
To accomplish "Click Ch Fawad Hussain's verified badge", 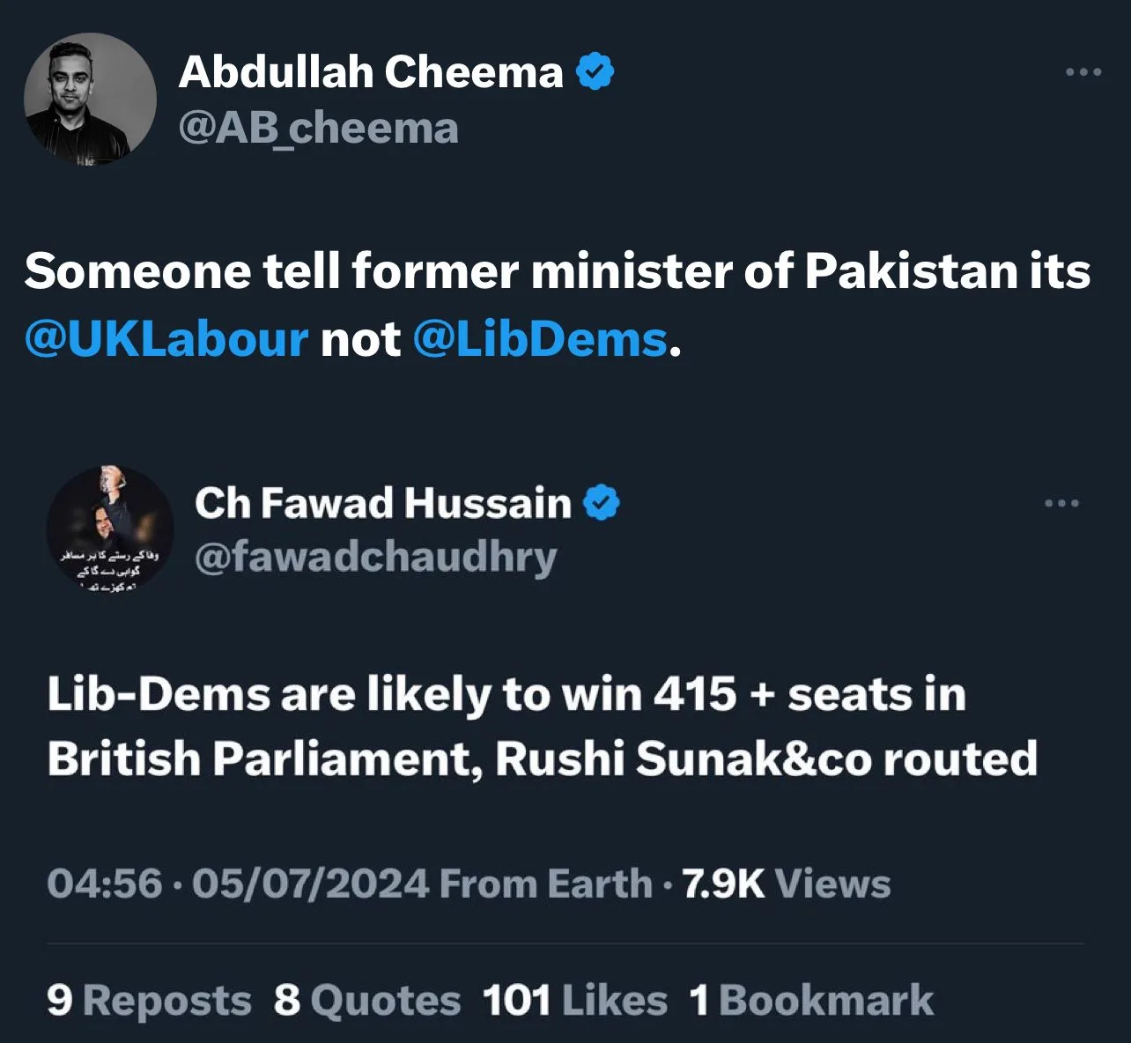I will click(602, 503).
